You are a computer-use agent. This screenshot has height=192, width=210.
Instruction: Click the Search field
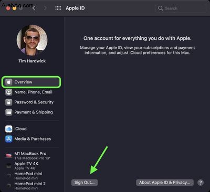coord(181,8)
